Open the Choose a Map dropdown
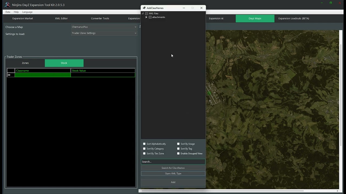 [104, 27]
